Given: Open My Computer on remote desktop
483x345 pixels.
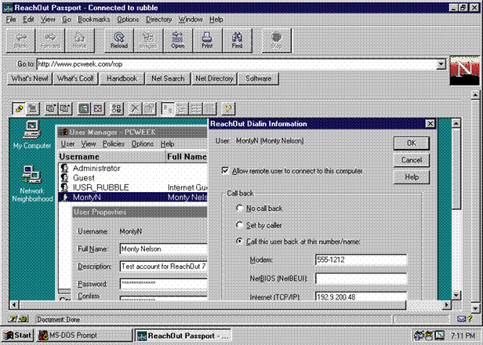Looking at the screenshot, I should pos(32,135).
